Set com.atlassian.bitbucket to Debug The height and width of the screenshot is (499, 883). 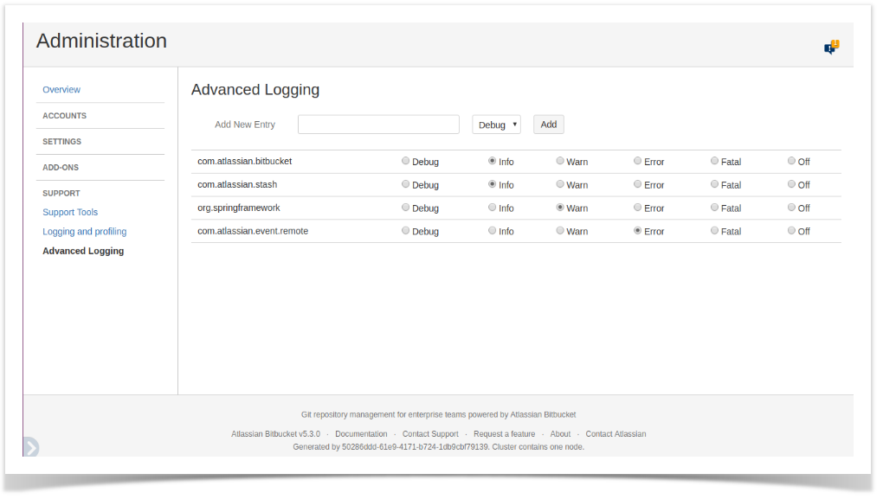[405, 161]
